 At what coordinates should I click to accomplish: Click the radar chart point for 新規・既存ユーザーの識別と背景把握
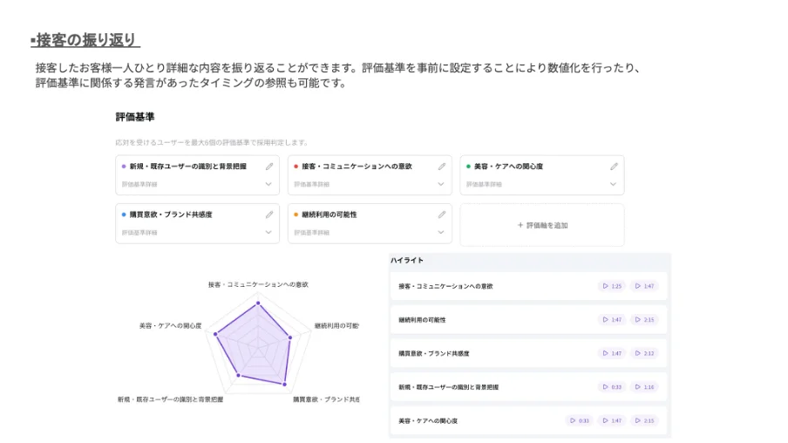pos(239,375)
